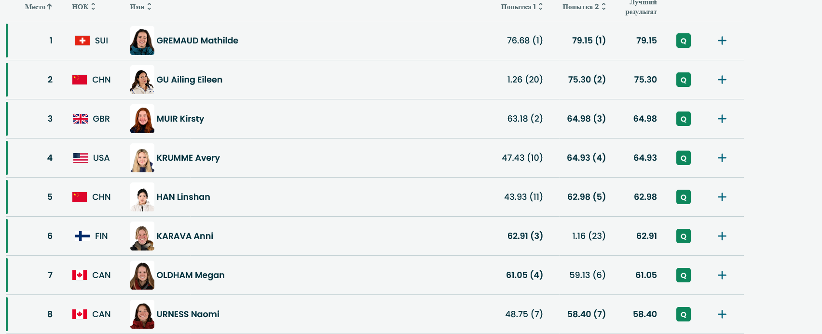
Task: Expand Gu Ailing Eileen's result details
Action: pos(722,80)
